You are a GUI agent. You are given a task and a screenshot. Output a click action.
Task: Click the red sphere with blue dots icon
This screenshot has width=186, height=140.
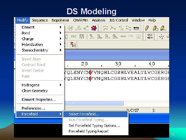94,28
